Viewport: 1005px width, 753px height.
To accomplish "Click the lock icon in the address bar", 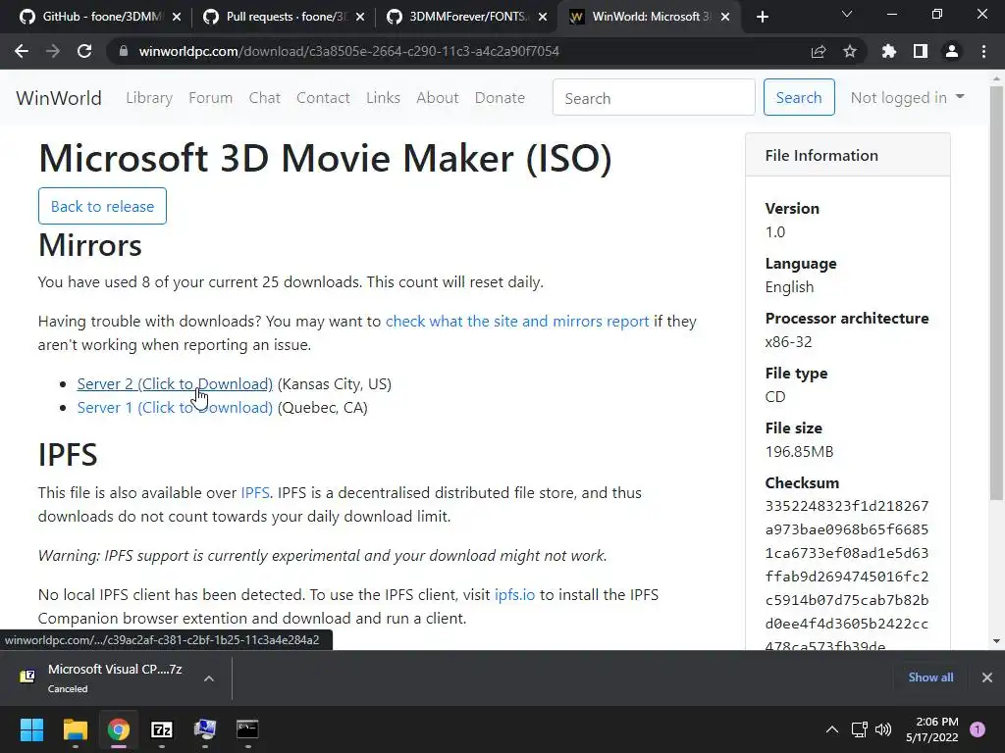I will 123,51.
